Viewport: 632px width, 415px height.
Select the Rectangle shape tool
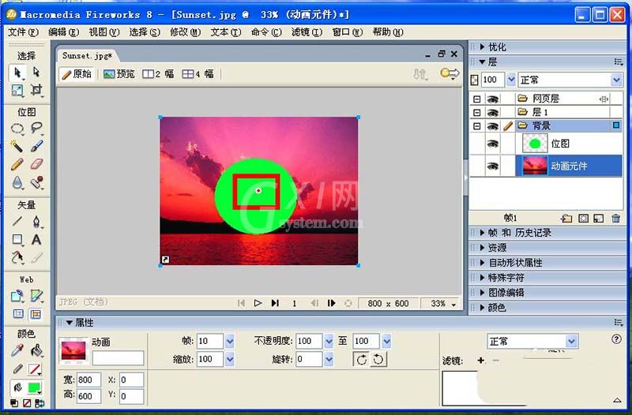coord(17,240)
